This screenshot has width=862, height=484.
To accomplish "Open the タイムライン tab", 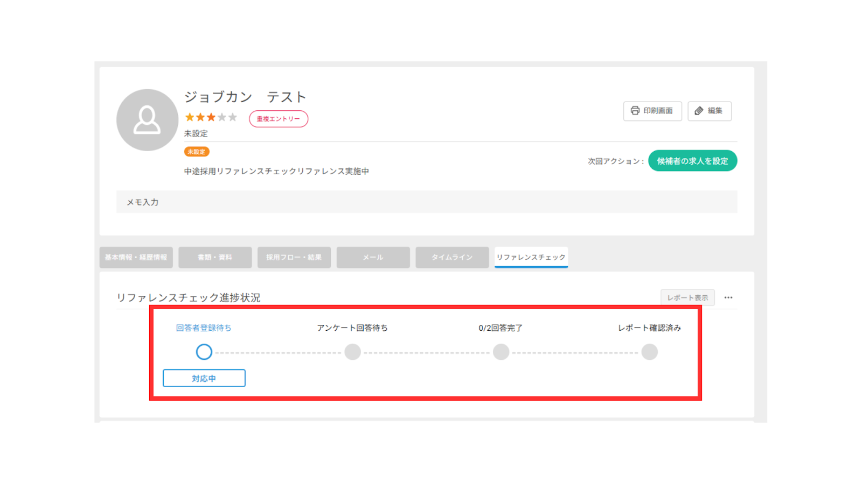I will (x=452, y=258).
